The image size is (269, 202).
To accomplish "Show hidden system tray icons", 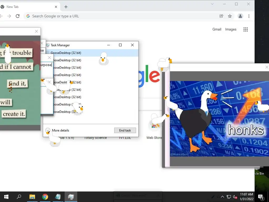I will (x=222, y=197).
